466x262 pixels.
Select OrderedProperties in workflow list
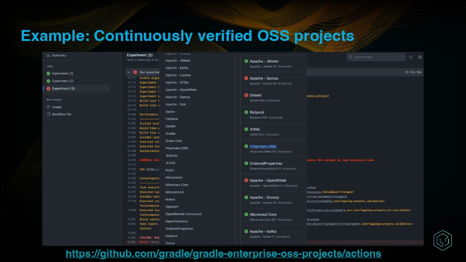tap(179, 229)
